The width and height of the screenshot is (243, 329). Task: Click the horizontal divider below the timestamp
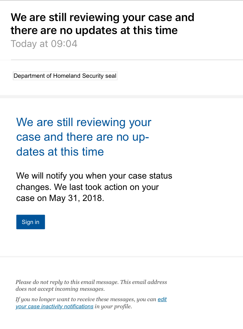click(x=126, y=60)
